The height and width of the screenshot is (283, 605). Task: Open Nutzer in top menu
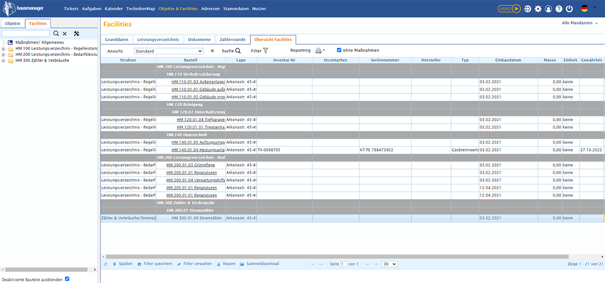coord(259,8)
